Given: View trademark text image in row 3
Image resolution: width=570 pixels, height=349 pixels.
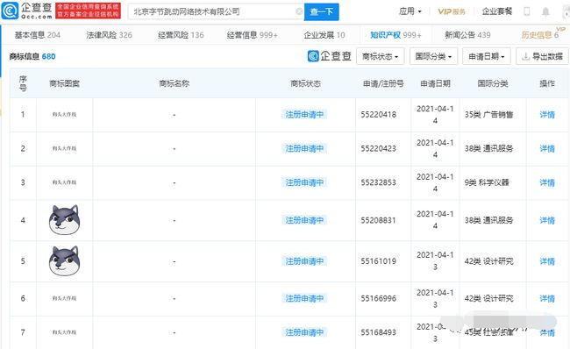Looking at the screenshot, I should pyautogui.click(x=64, y=182).
